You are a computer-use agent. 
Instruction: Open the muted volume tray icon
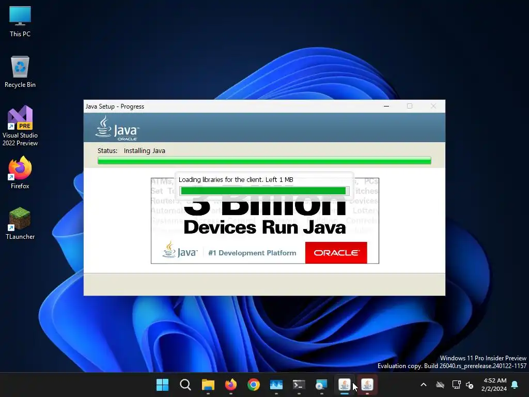470,385
